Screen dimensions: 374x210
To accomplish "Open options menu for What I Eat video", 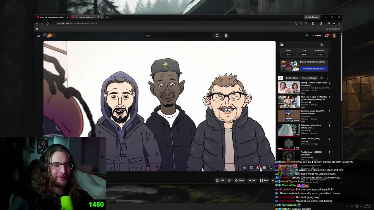I will pyautogui.click(x=330, y=97).
